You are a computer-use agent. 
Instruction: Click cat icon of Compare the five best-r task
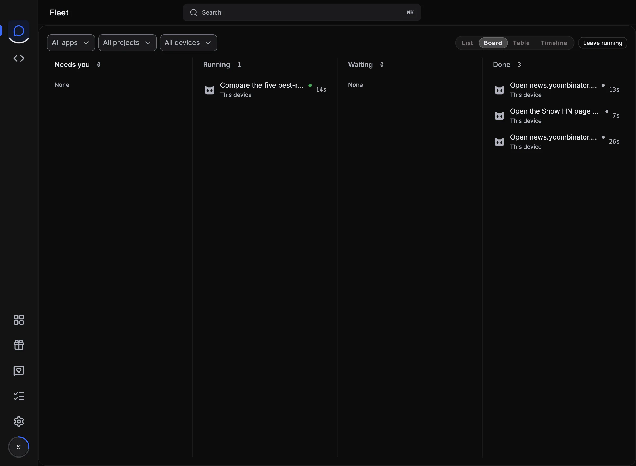point(209,90)
